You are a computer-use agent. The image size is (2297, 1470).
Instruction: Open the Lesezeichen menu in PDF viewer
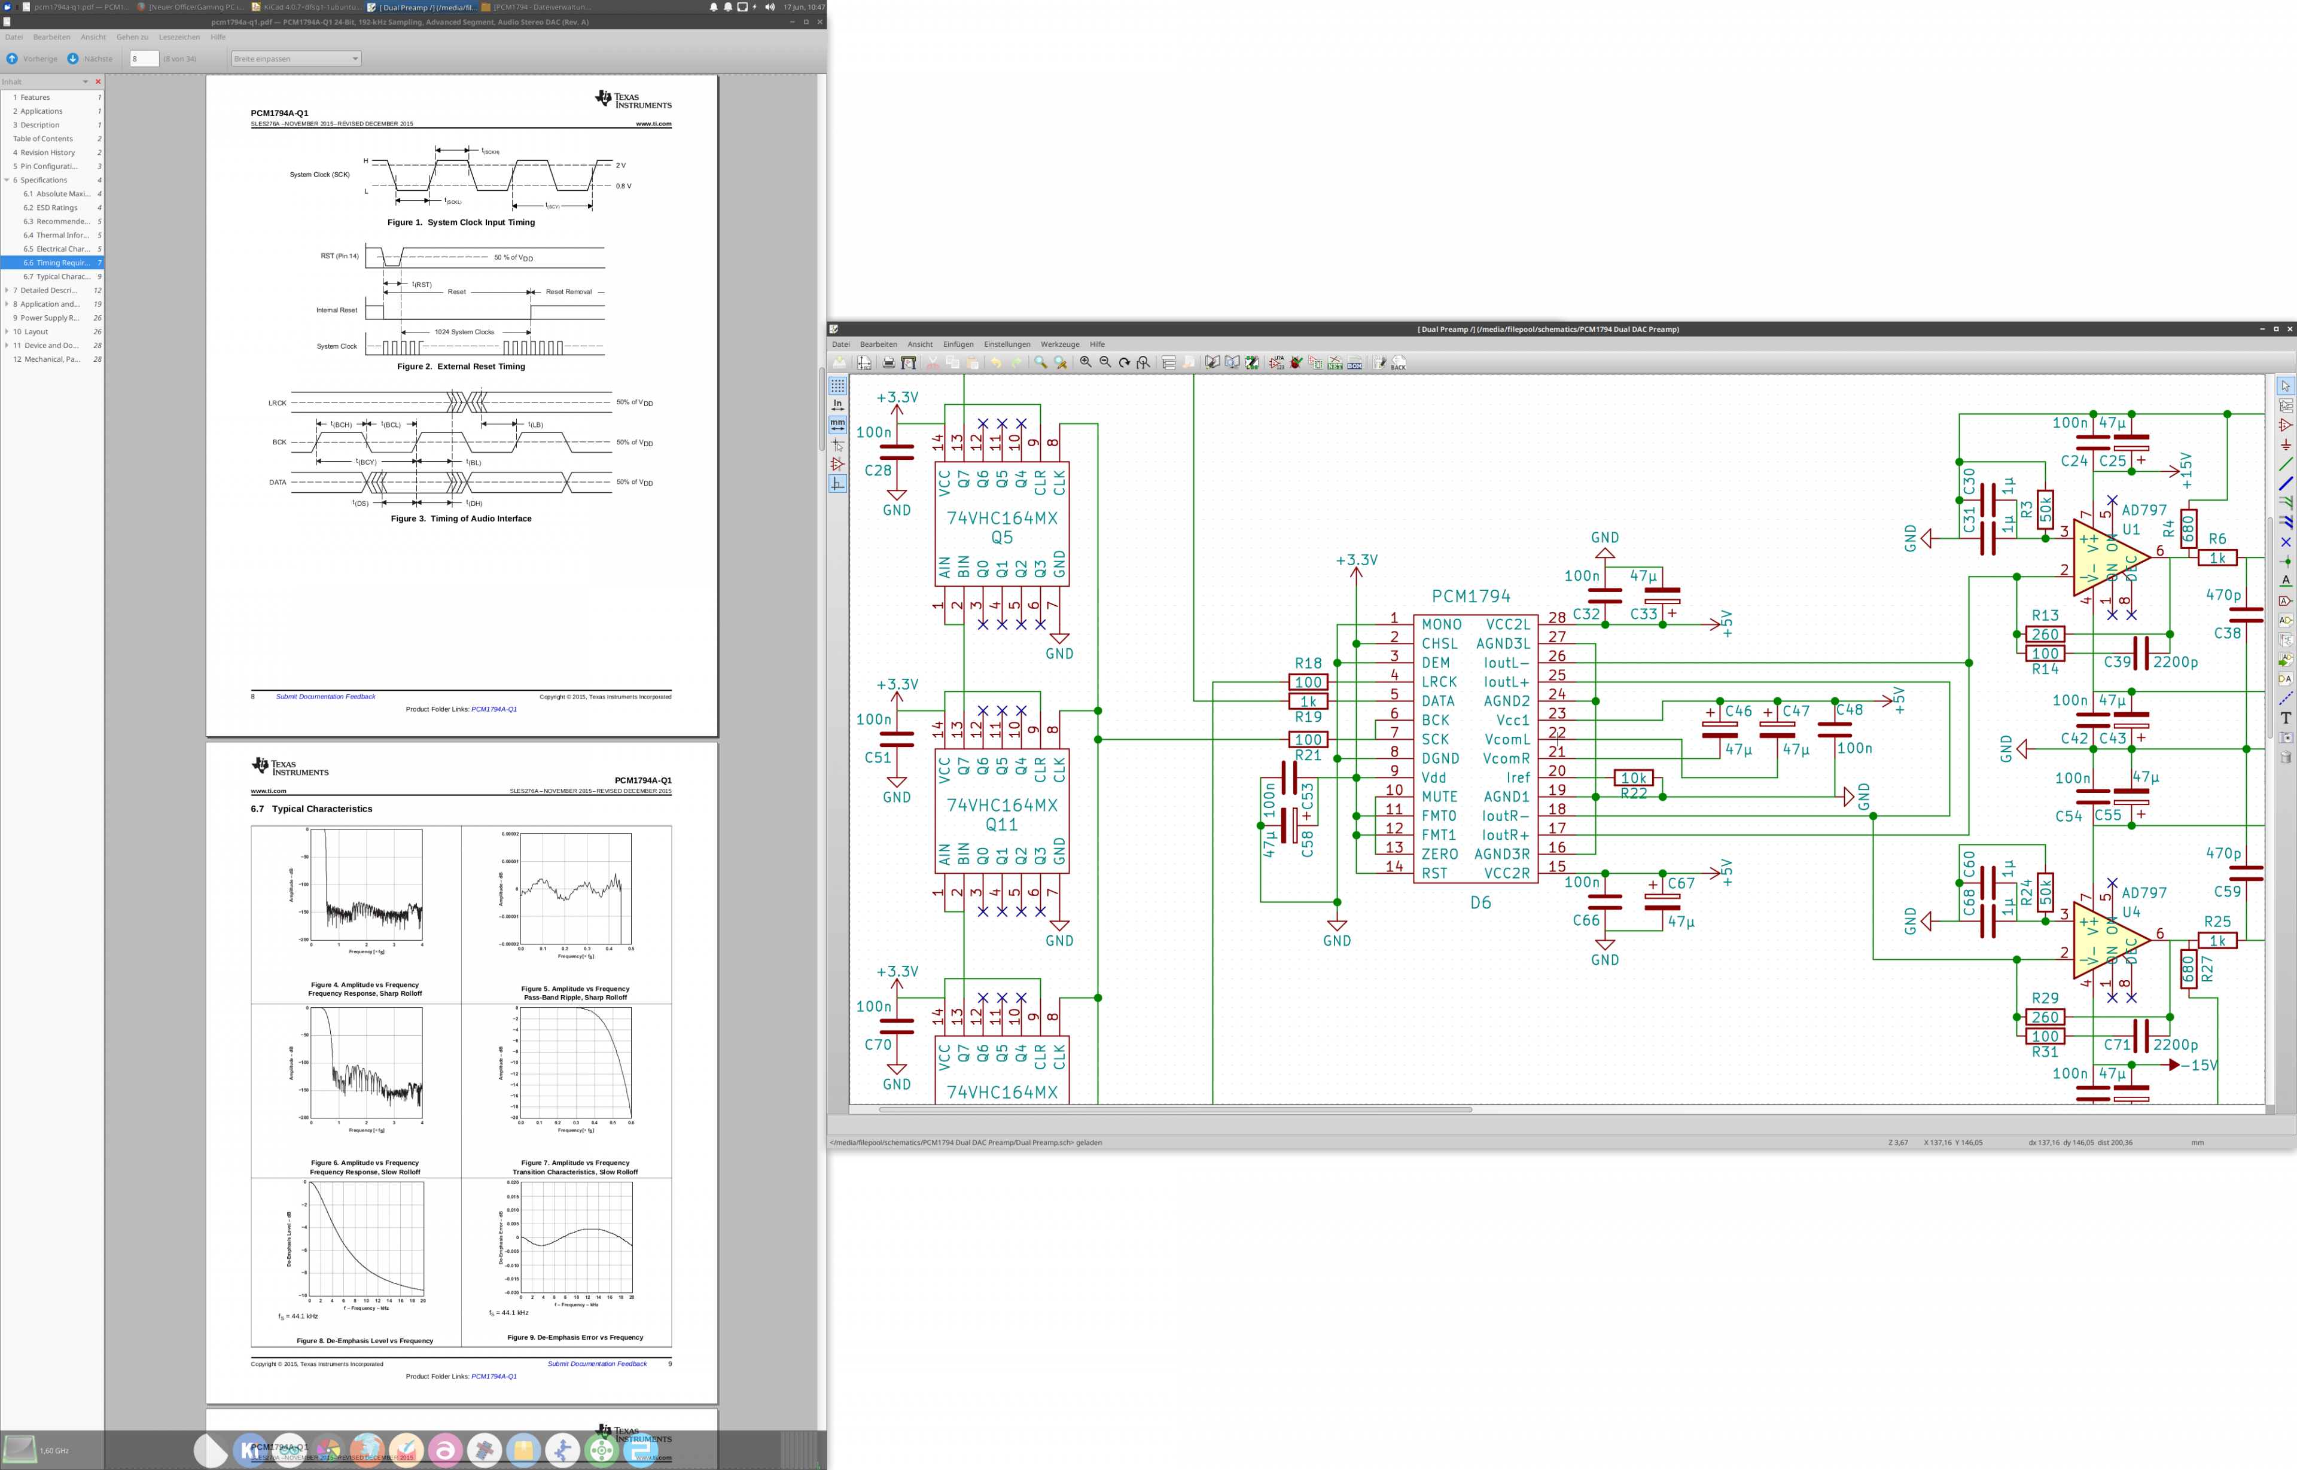click(179, 37)
